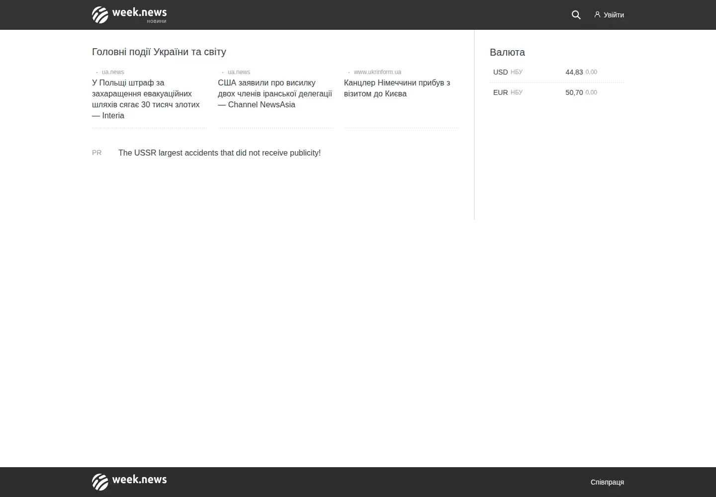Click the first ua.news source label
The height and width of the screenshot is (497, 716).
pos(113,72)
